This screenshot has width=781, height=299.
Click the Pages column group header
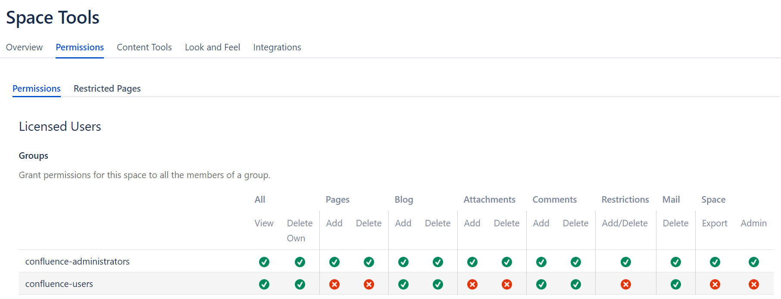pos(337,200)
